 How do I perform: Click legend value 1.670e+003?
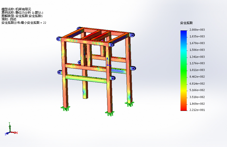(x=197, y=43)
